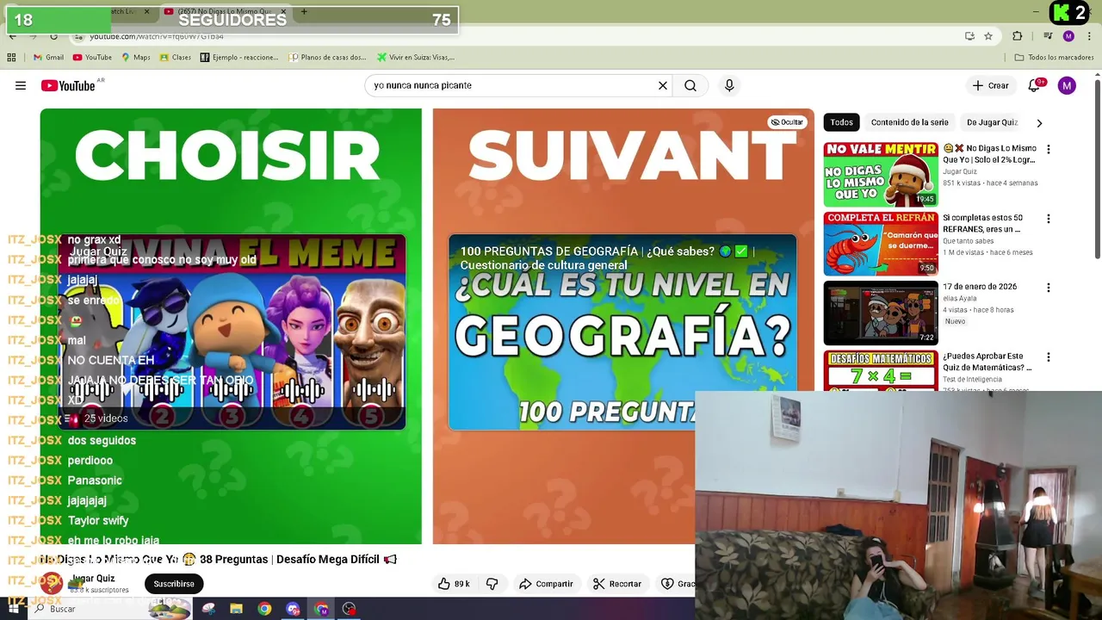The width and height of the screenshot is (1102, 620).
Task: Open Chrome profile avatar M
Action: 1068,36
